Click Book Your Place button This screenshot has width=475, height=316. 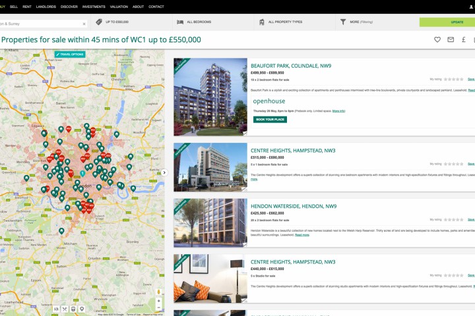click(x=270, y=119)
